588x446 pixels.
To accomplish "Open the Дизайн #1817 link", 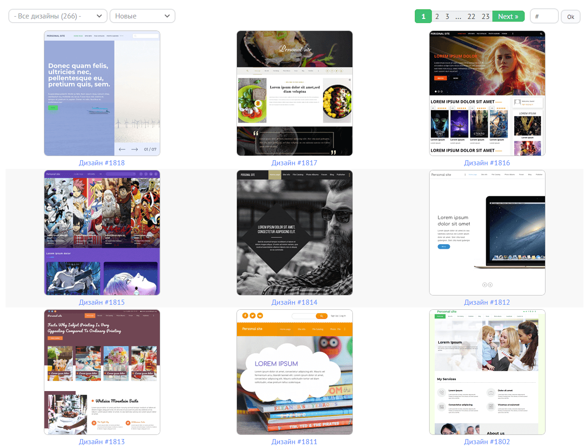I will pos(294,163).
